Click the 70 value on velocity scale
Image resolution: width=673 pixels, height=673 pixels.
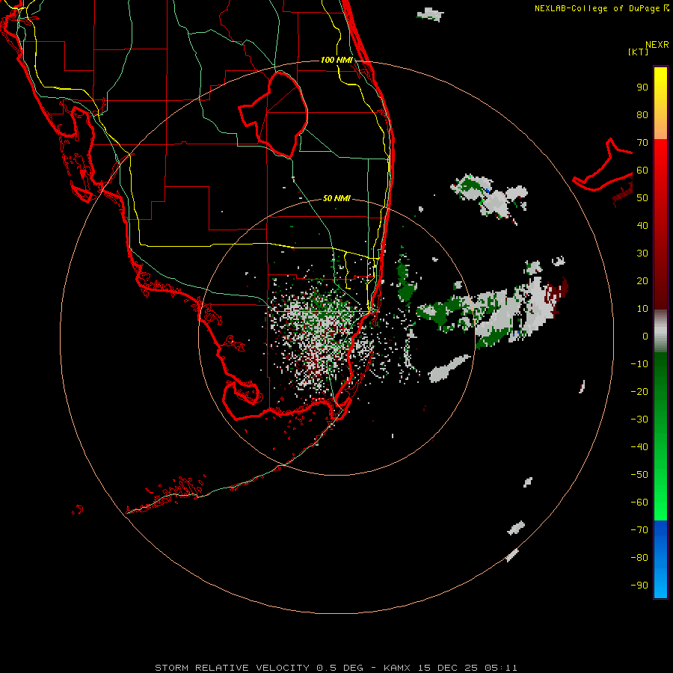(642, 143)
